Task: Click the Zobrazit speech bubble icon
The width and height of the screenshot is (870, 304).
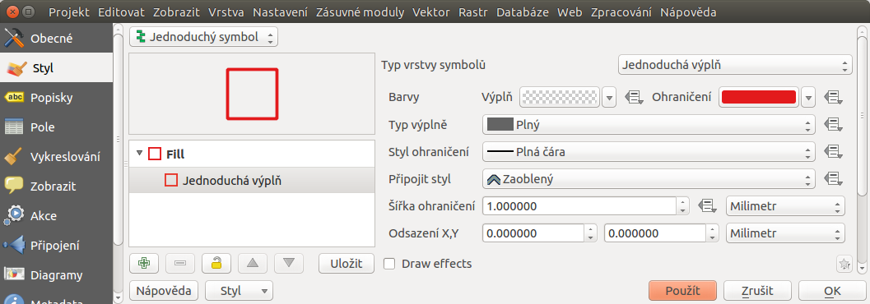Action: coord(15,186)
